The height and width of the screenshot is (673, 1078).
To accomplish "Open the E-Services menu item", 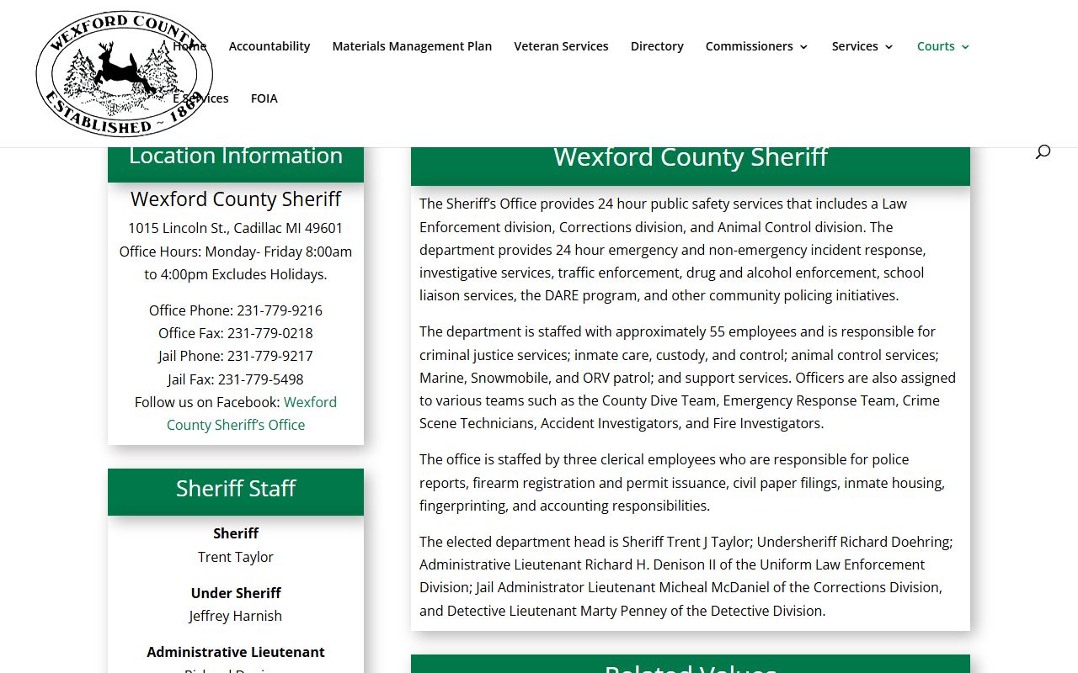I will pos(200,98).
